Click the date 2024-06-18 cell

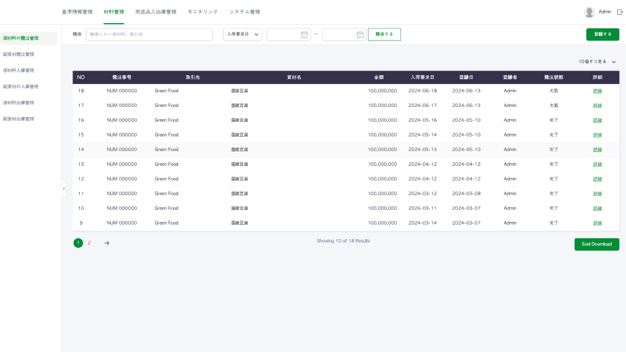[x=422, y=91]
